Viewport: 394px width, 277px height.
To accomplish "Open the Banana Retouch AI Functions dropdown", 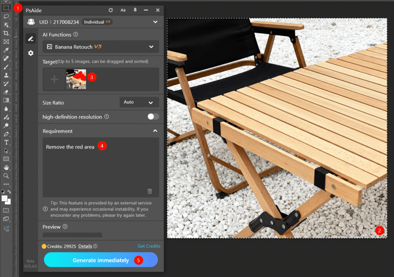I will point(100,46).
